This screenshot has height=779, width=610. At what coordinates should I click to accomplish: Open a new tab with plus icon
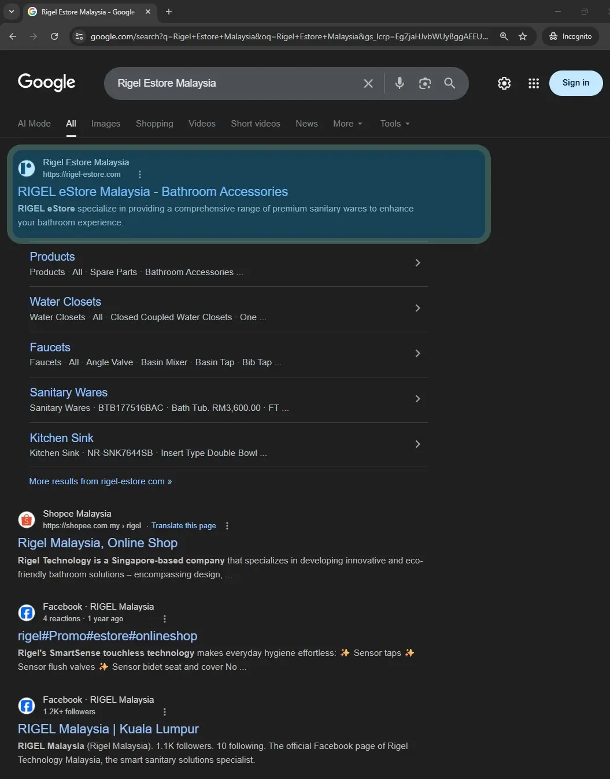click(169, 12)
